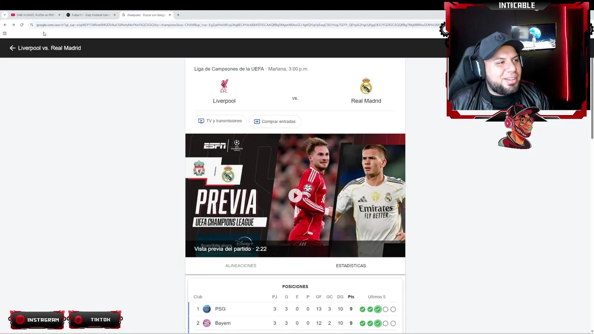Switch to the ESTADÍSTICAS tab
594x334 pixels.
pyautogui.click(x=351, y=266)
